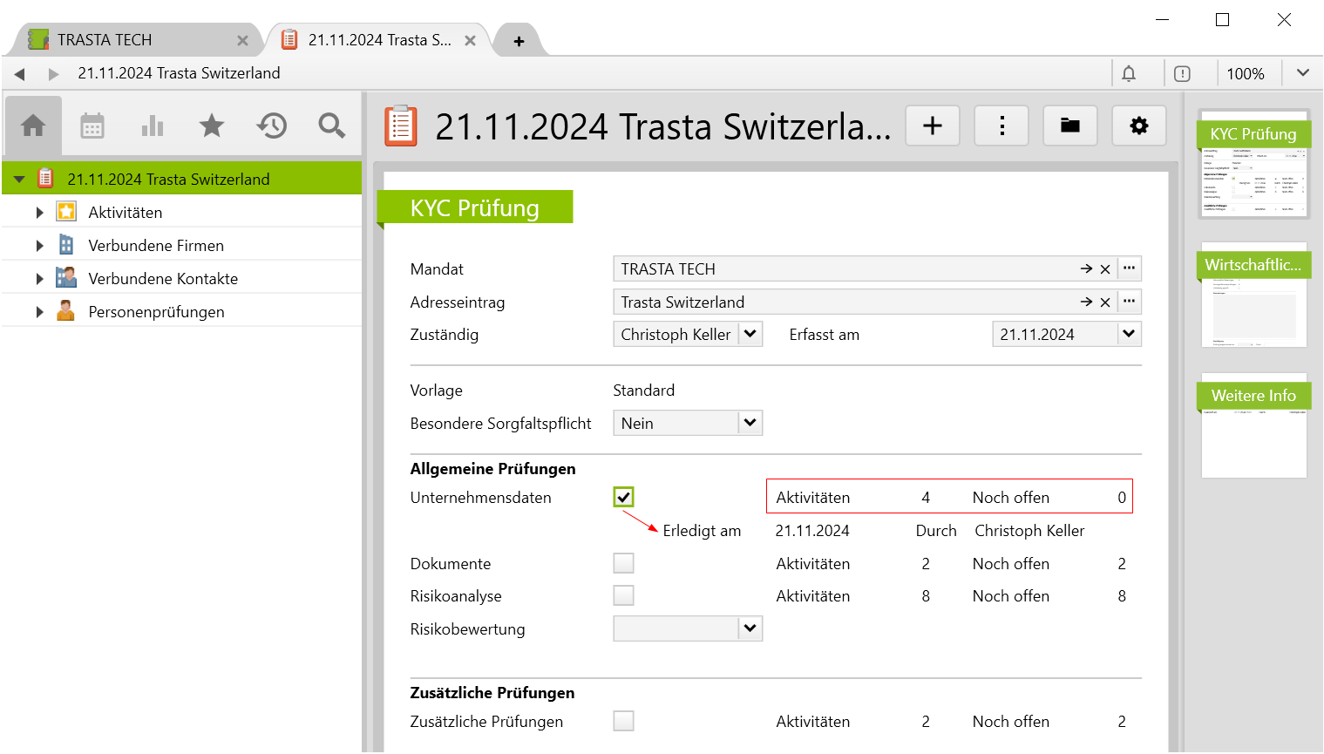Open the notifications bell icon
Viewport: 1324px width, 754px height.
click(1129, 74)
